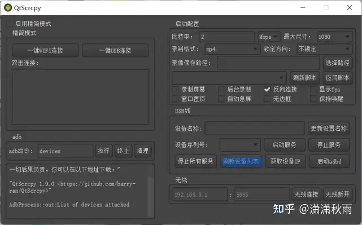This screenshot has width=362, height=225.
Task: Click the 刷新设备列表 button
Action: tap(241, 161)
